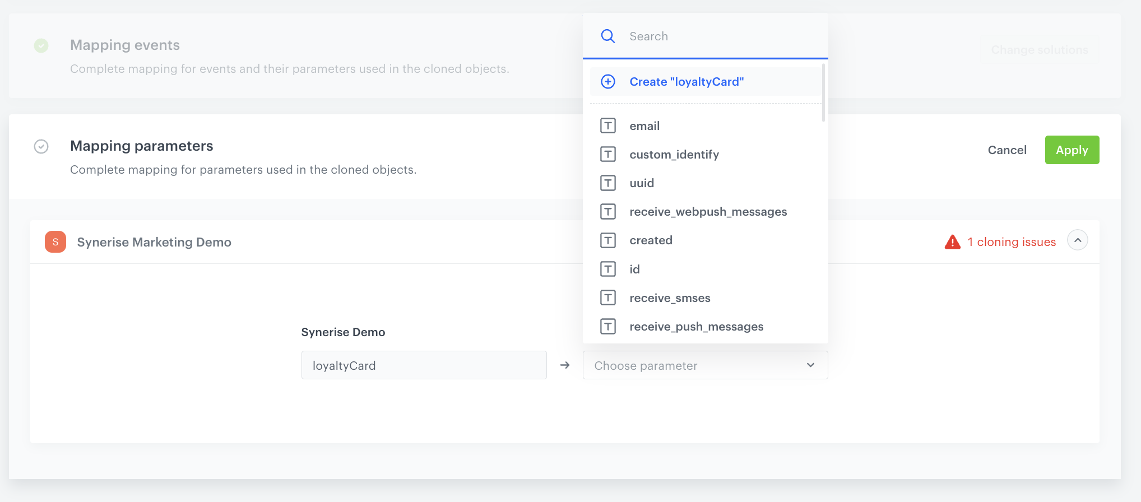Click the dropdown list scrollbar
This screenshot has width=1141, height=502.
pos(823,93)
